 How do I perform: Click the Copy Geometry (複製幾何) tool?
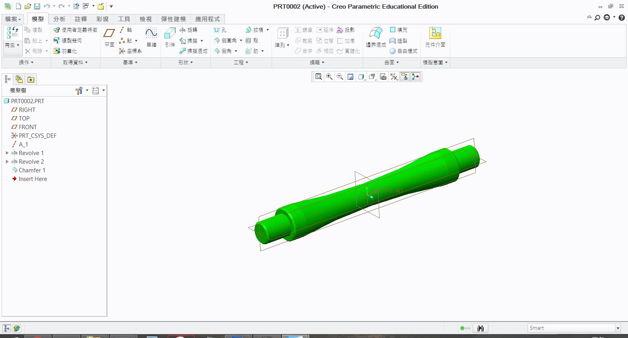point(68,40)
